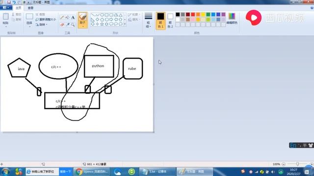The width and height of the screenshot is (314, 176).
Task: Activate Color 2 background selector
Action: click(x=170, y=21)
